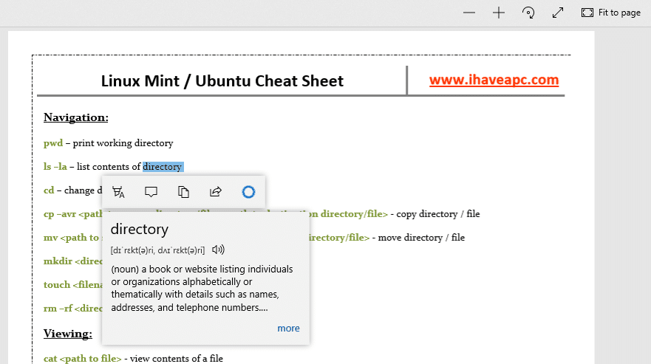Viewport: 651px width, 364px height.
Task: Click the Fit to page button
Action: [x=610, y=13]
